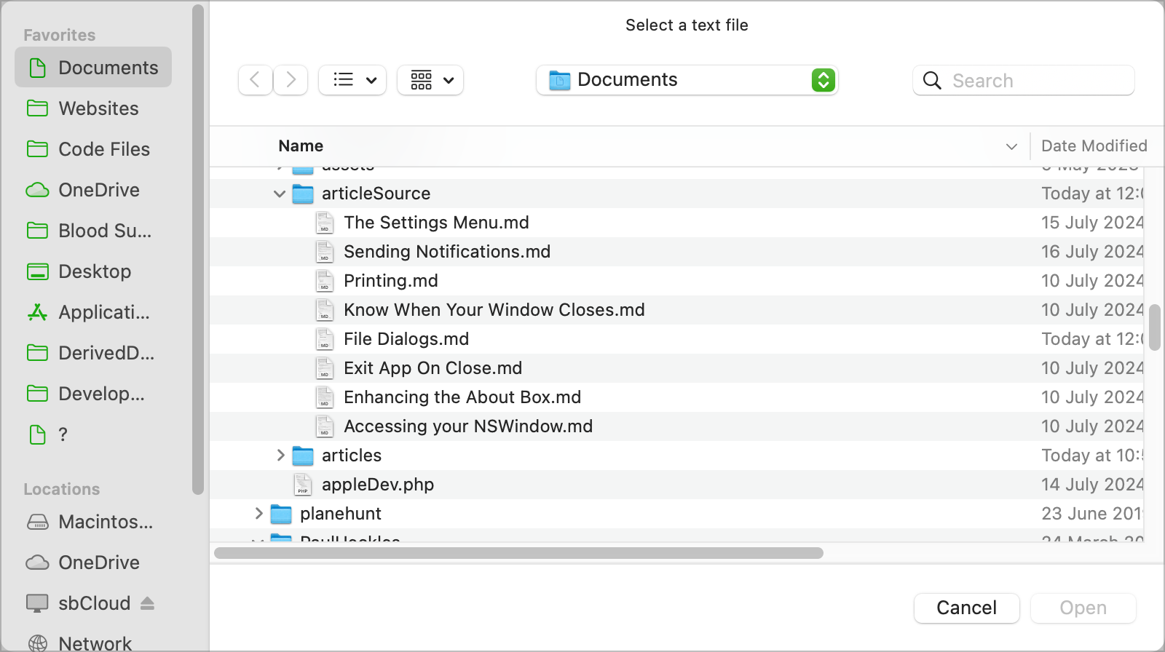Open Code Files in Favorites sidebar

coord(93,149)
